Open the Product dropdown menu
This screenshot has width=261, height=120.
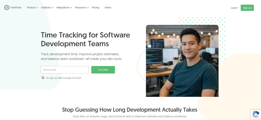[x=32, y=7]
